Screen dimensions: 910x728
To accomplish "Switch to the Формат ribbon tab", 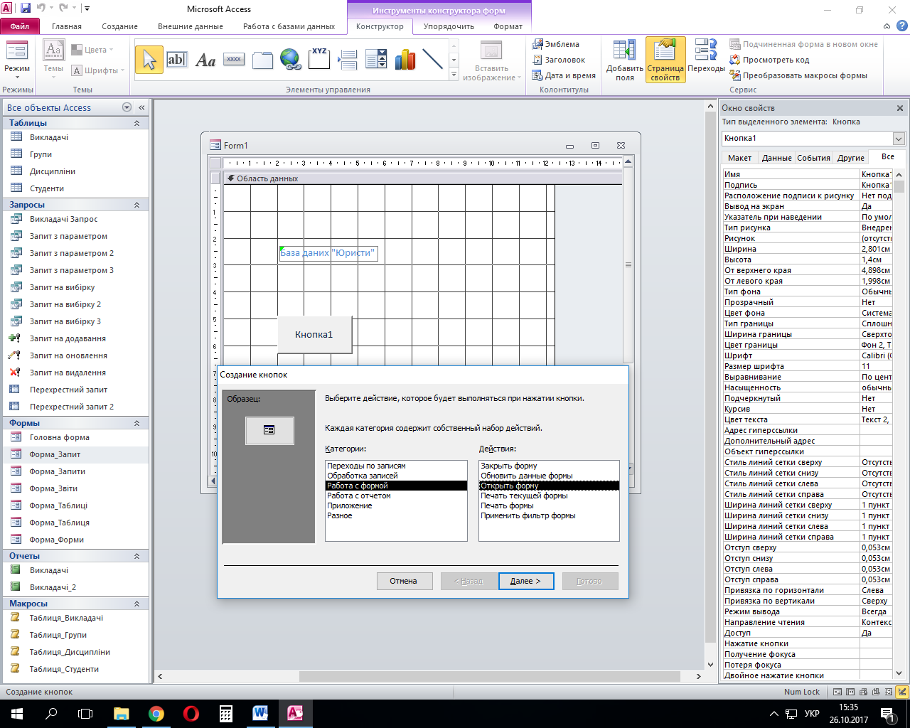I will point(508,26).
